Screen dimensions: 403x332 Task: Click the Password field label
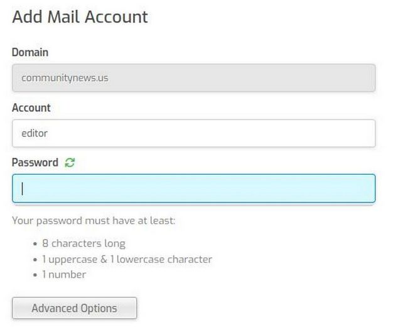coord(35,162)
